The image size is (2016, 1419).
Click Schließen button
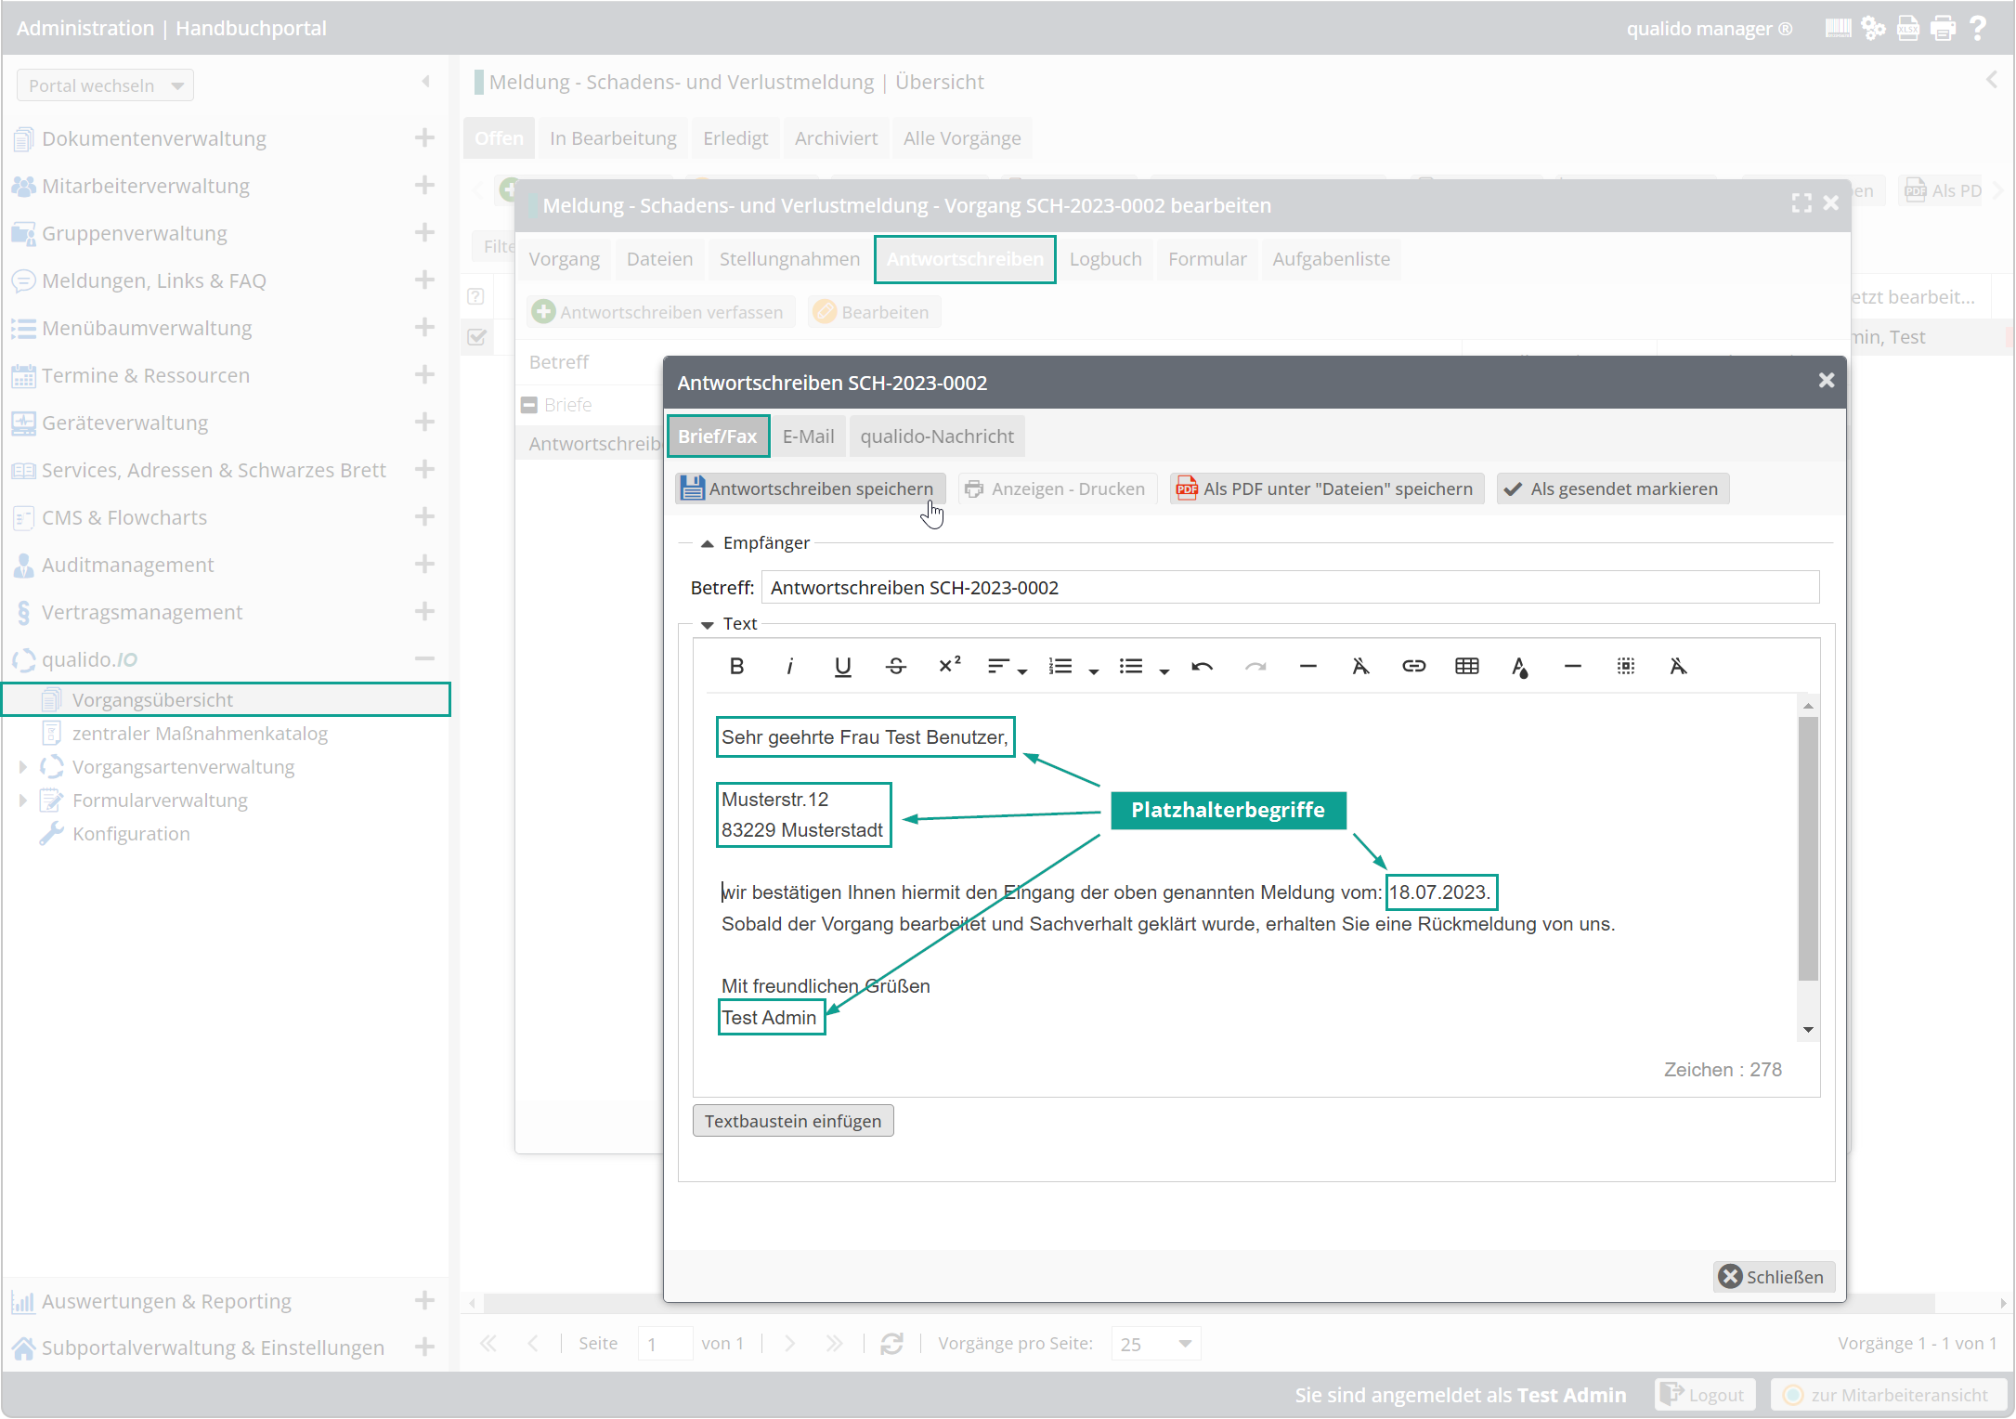[1774, 1277]
